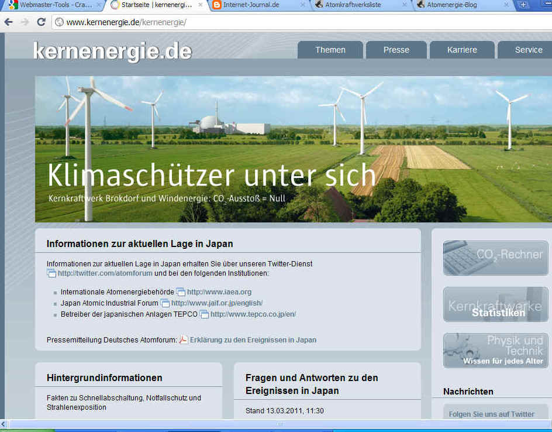Image resolution: width=552 pixels, height=432 pixels.
Task: Open the http://www.iaea.org link
Action: click(x=219, y=292)
